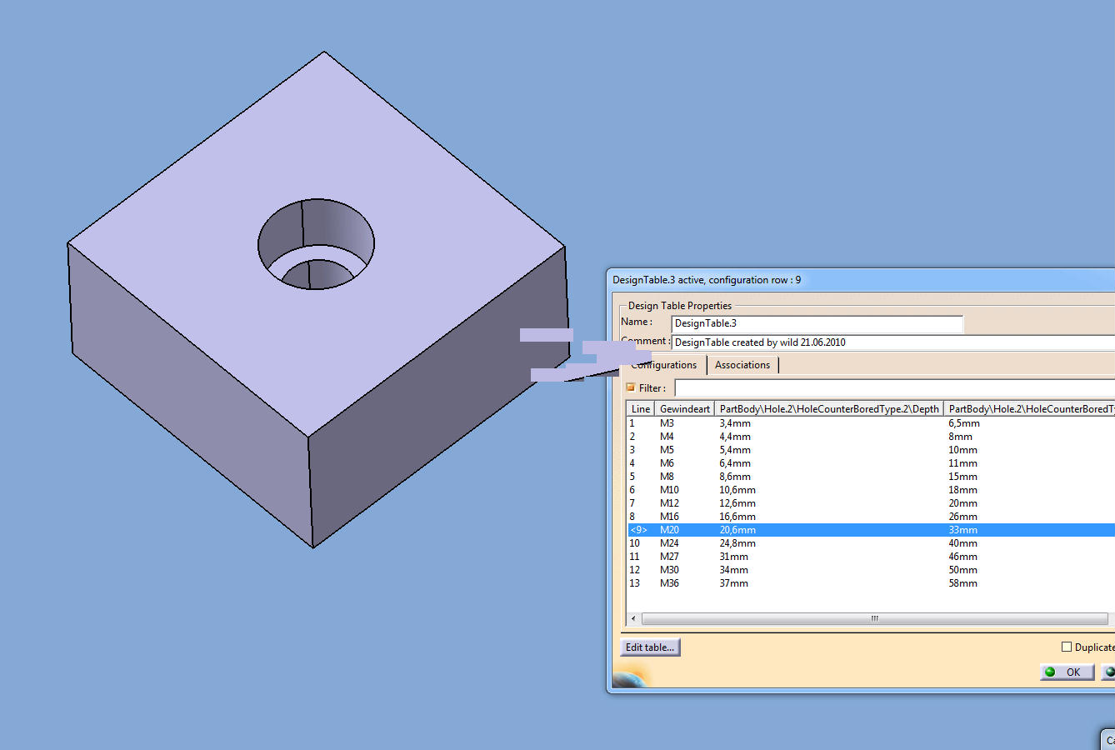Click the Gewindeart column header
1115x750 pixels.
pyautogui.click(x=684, y=409)
